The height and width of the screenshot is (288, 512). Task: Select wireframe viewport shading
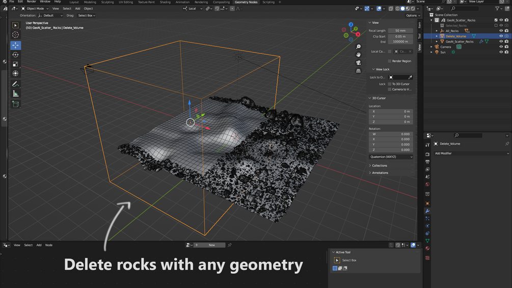click(397, 9)
